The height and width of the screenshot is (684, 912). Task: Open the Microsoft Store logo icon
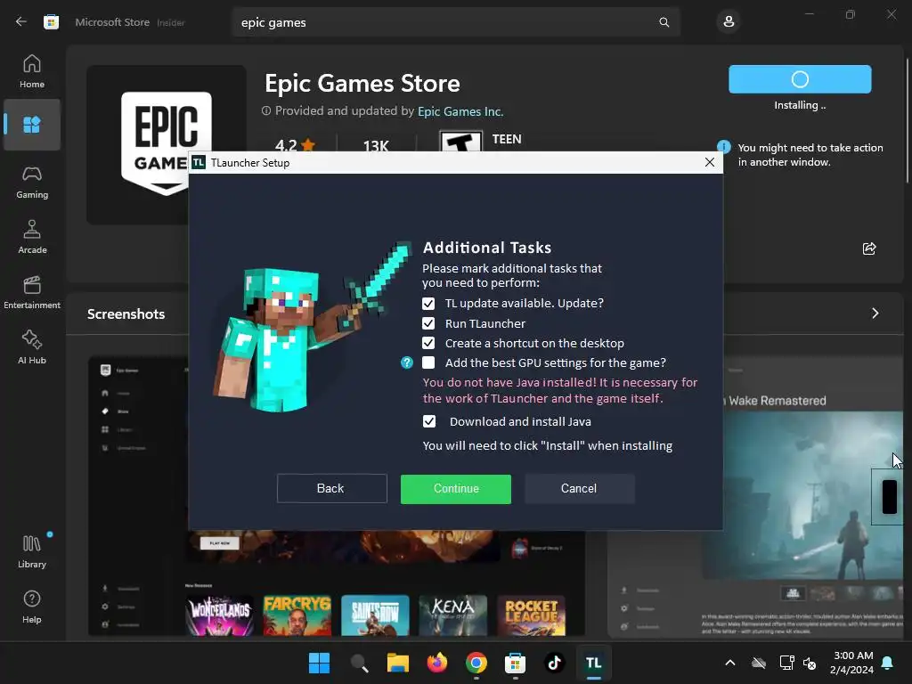coord(51,22)
